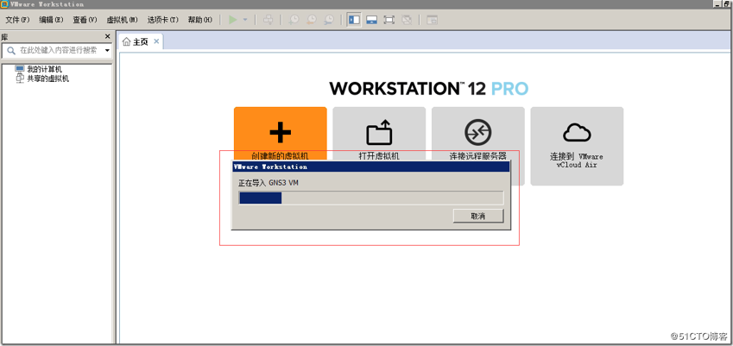Click the GNS3 VM import progress bar
733x346 pixels.
(371, 198)
